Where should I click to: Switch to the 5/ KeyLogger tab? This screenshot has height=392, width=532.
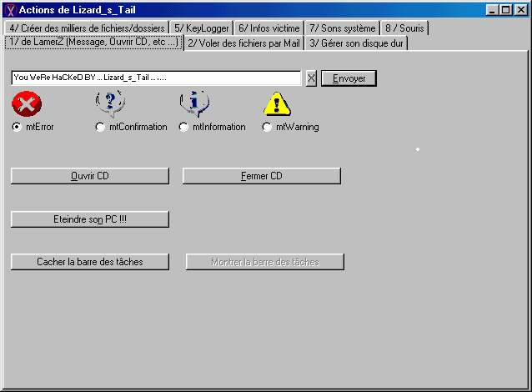(201, 28)
